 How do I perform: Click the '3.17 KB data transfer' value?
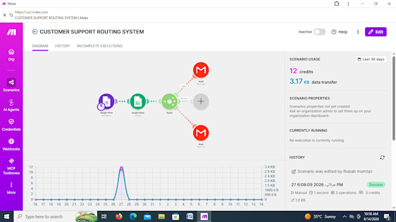[x=313, y=81]
